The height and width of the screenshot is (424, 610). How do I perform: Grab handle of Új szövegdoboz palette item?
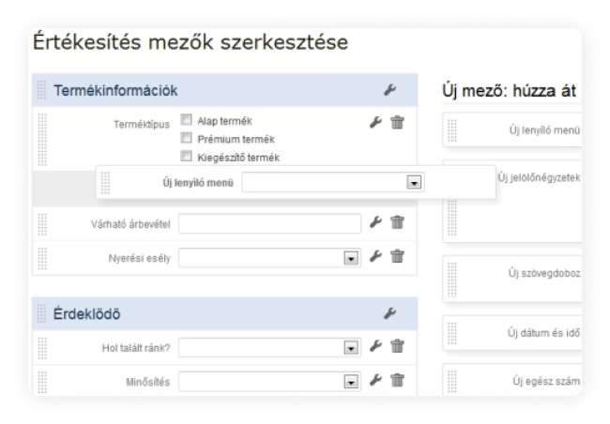[x=451, y=280]
